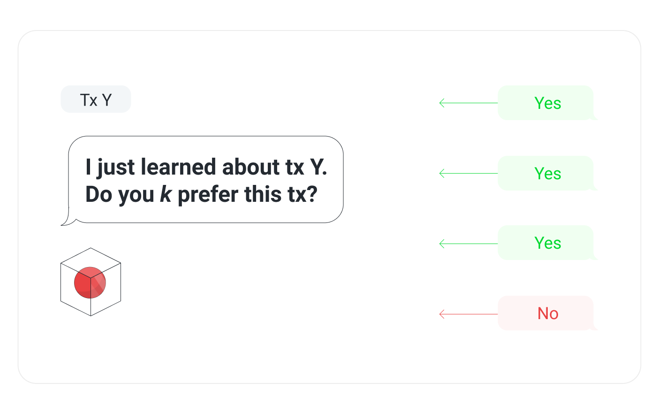Image resolution: width=657 pixels, height=413 pixels.
Task: Click the 'No' text in the red bubble
Action: click(548, 313)
